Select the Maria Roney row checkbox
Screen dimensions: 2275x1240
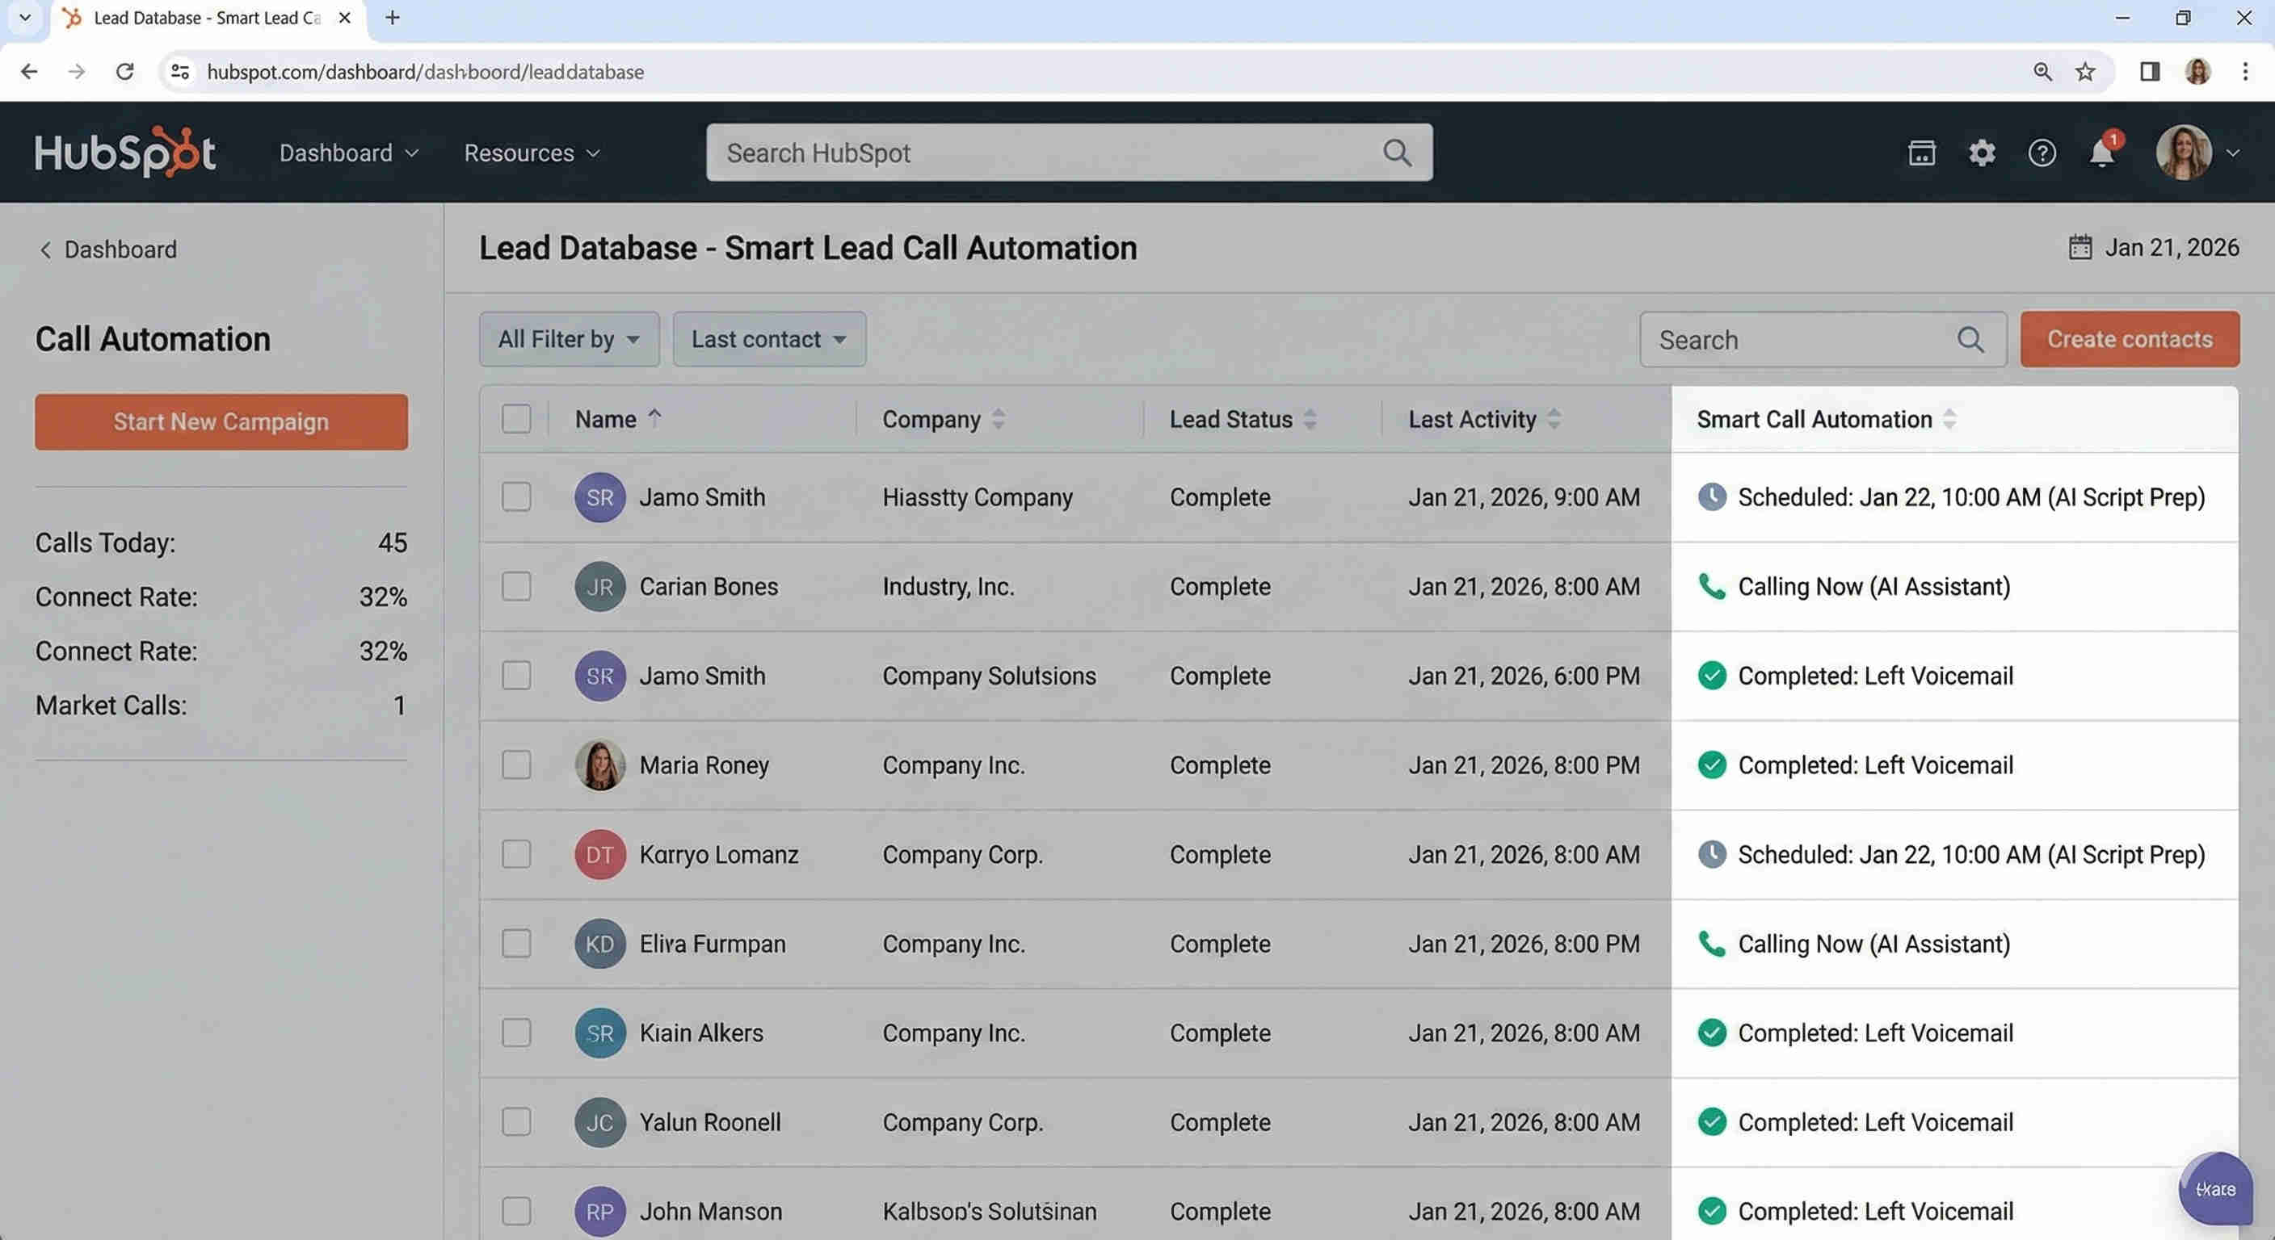pyautogui.click(x=517, y=765)
